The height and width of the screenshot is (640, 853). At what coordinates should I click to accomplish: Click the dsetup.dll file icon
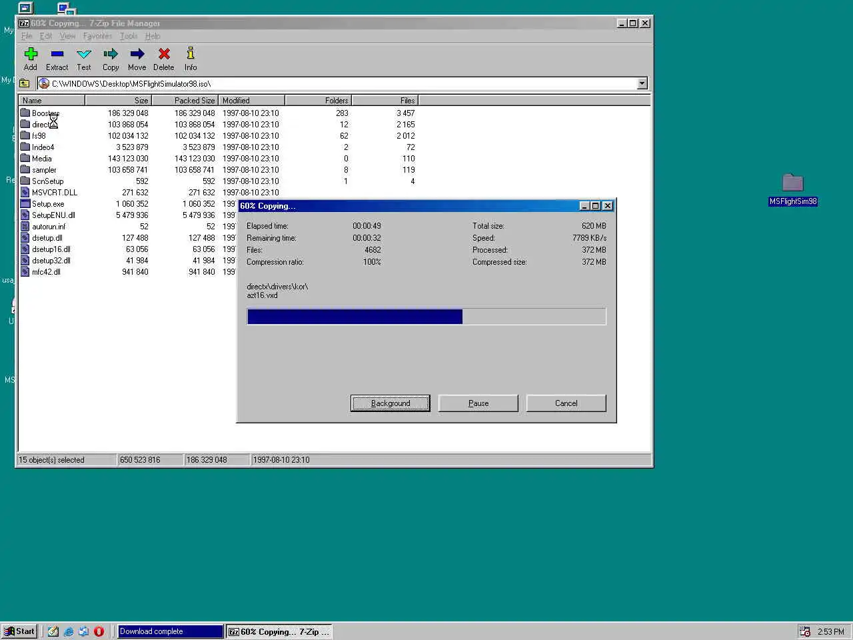coord(25,237)
